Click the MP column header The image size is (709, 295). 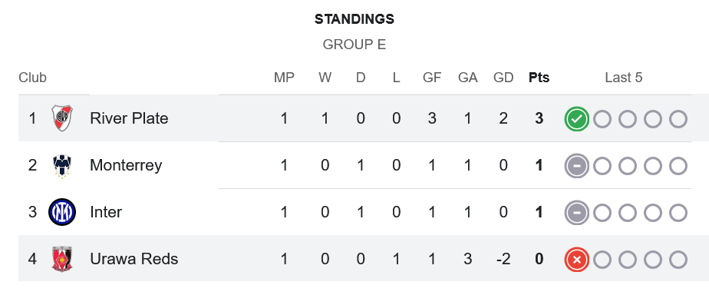tap(284, 78)
